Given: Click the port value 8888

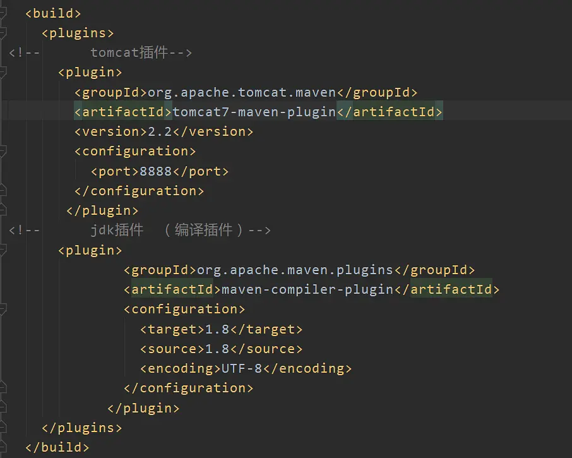Looking at the screenshot, I should 156,171.
